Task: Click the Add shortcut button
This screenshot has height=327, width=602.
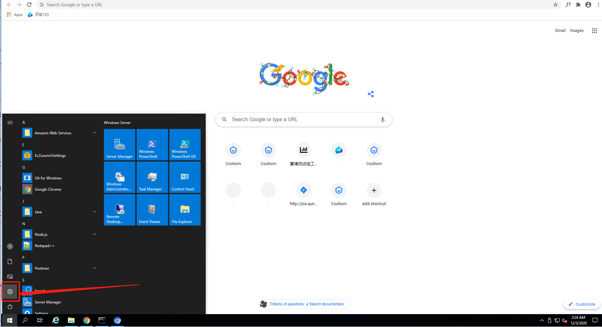Action: pyautogui.click(x=374, y=194)
